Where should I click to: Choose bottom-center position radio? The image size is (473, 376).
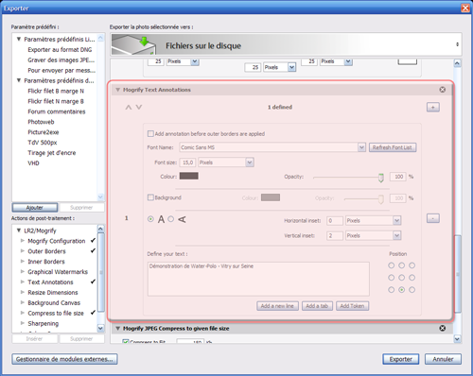(401, 290)
